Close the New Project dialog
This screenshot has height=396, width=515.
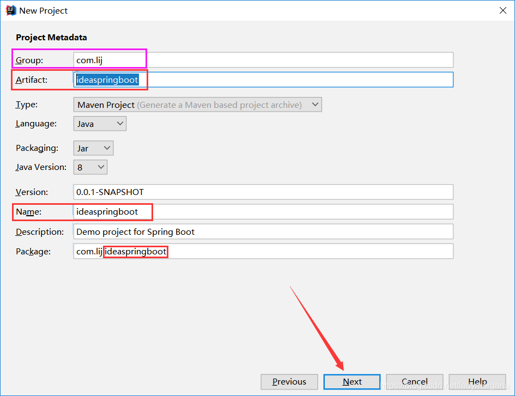tap(503, 10)
